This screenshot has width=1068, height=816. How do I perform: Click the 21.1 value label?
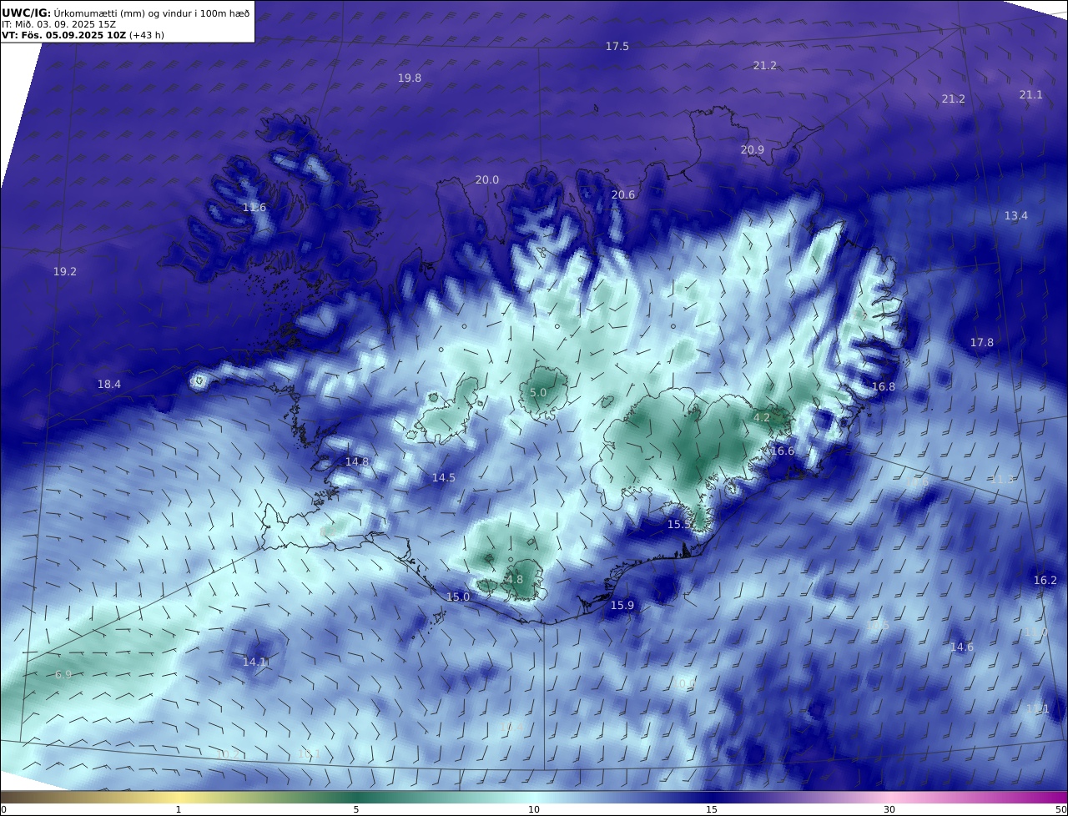tap(1031, 95)
